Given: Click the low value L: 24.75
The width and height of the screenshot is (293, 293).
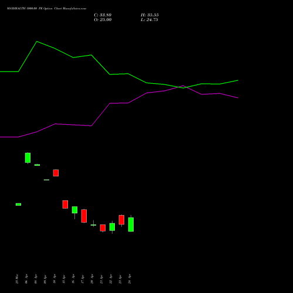Looking at the screenshot, I should point(149,20).
